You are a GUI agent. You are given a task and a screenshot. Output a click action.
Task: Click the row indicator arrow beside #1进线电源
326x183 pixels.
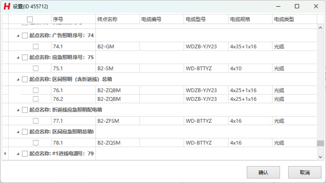pos(5,154)
